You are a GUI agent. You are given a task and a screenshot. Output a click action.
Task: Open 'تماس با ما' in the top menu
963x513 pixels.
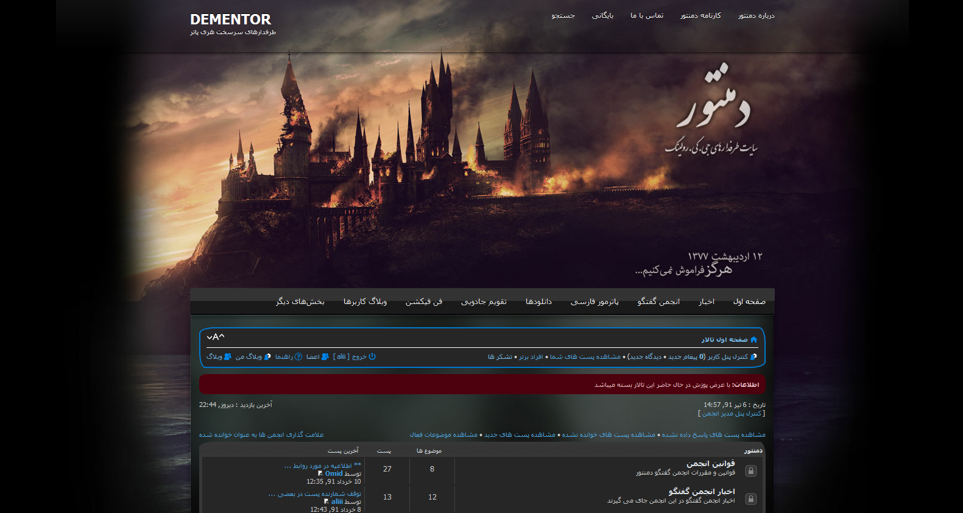tap(647, 15)
